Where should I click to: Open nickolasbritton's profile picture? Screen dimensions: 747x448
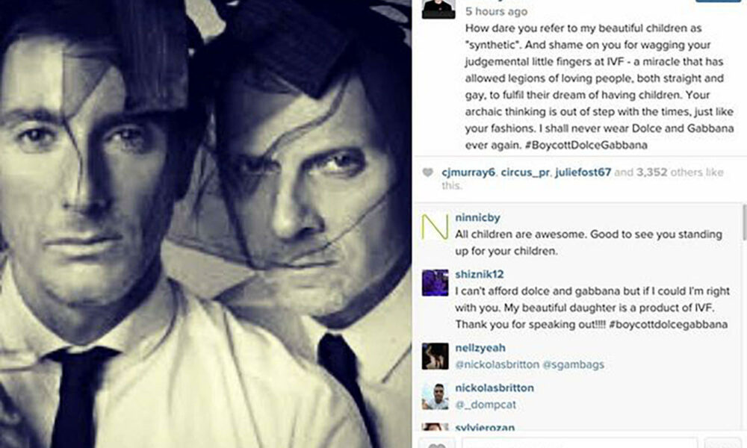tap(435, 396)
